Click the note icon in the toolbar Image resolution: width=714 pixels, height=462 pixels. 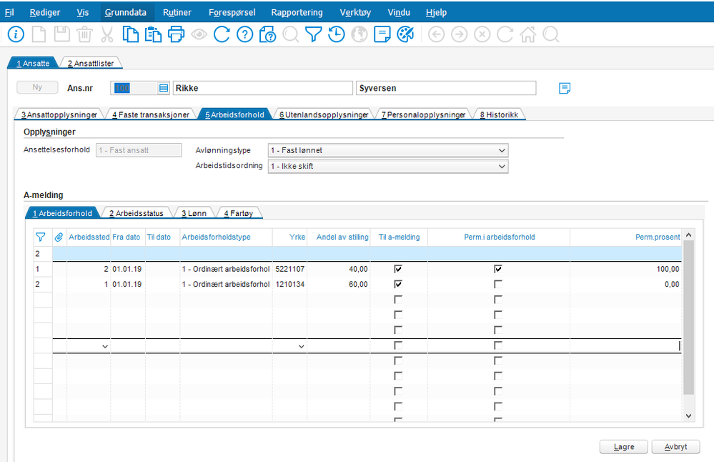382,34
